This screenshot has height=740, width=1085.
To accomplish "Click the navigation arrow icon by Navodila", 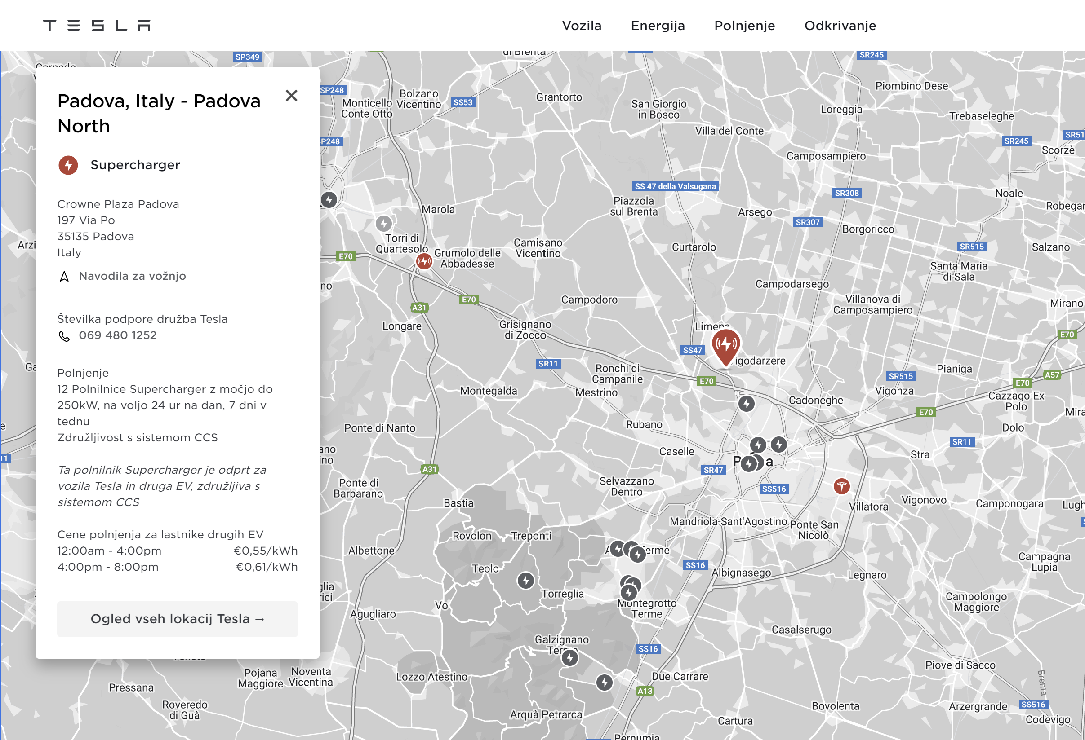I will tap(64, 277).
